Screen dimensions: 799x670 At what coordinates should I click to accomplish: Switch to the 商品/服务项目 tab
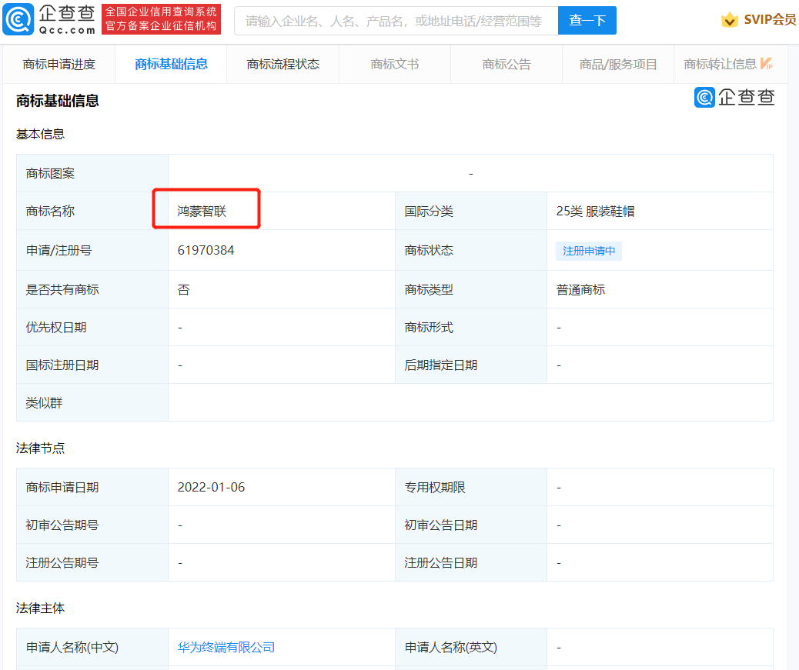tap(617, 64)
